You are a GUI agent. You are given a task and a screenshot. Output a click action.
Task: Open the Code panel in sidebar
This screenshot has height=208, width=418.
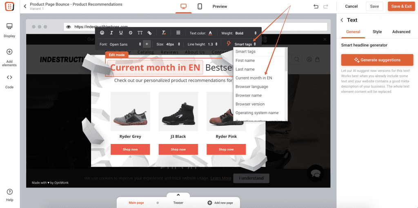click(10, 82)
